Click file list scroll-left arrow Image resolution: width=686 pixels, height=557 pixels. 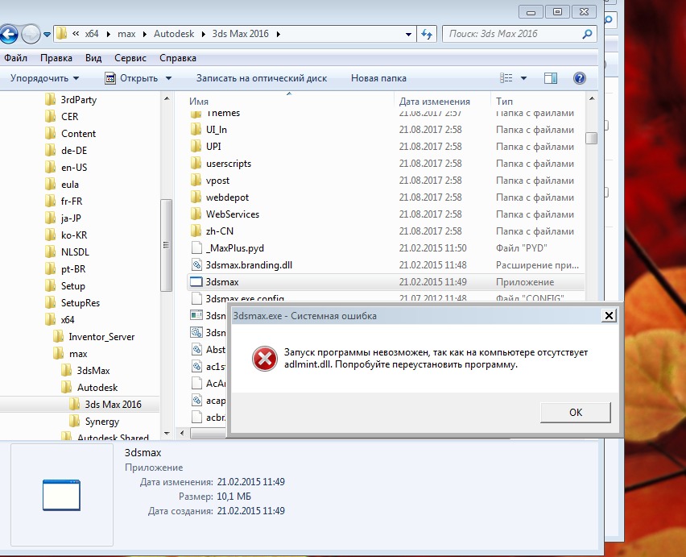click(183, 434)
